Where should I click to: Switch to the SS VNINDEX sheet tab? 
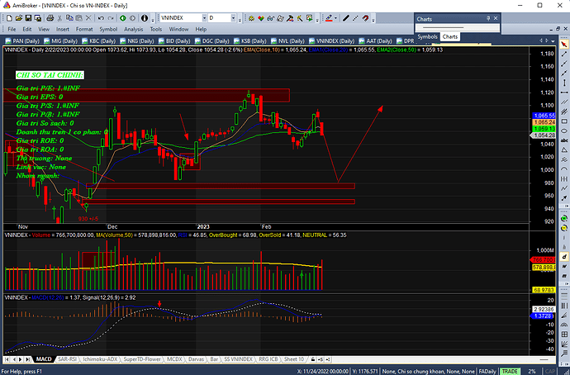pyautogui.click(x=238, y=359)
